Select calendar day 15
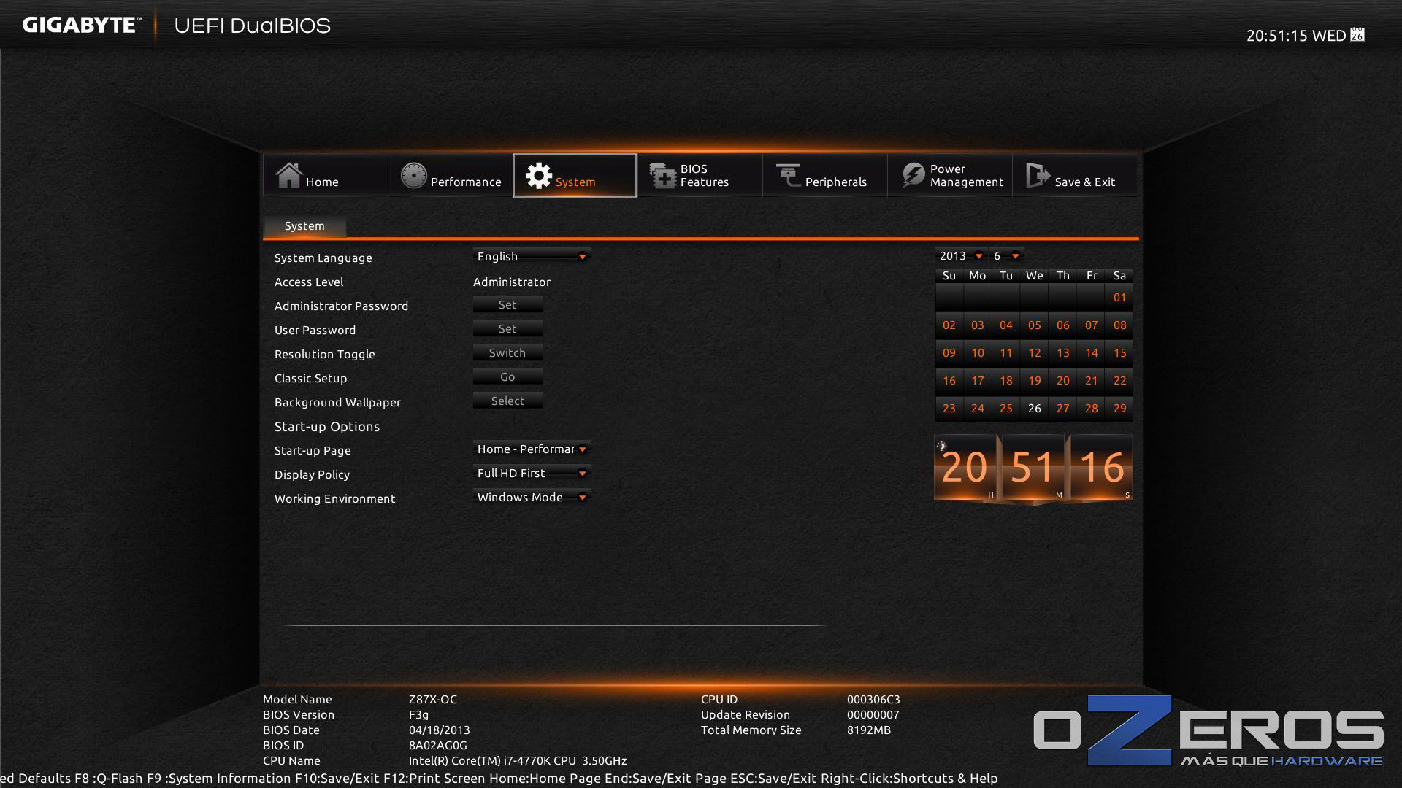 tap(1119, 352)
